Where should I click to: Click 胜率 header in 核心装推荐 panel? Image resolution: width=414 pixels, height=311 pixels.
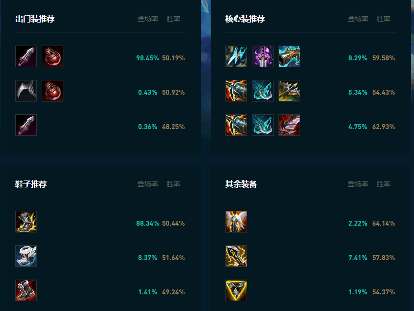click(384, 19)
